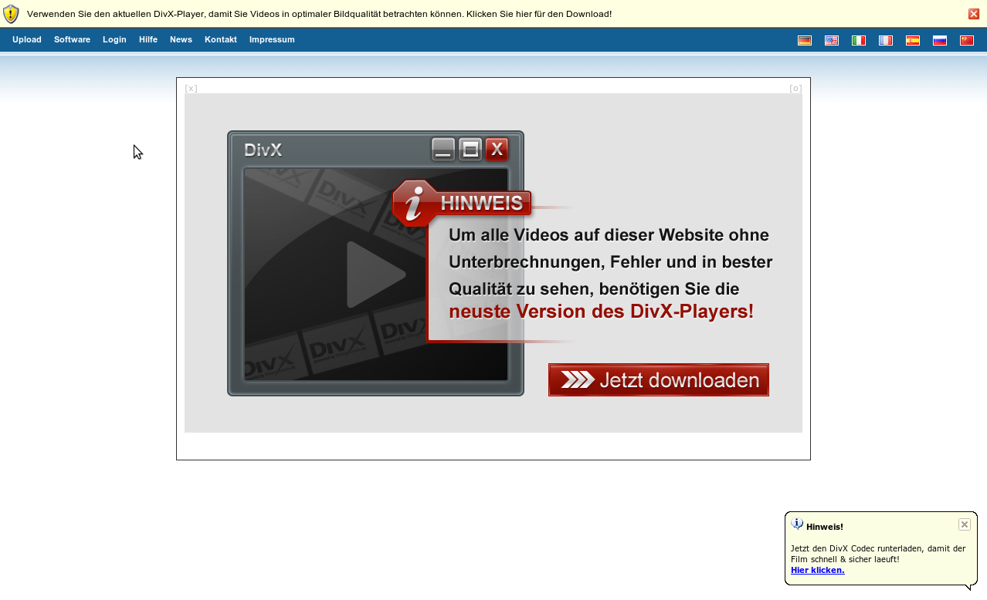
Task: Click the [x] control above the panel
Action: [x=191, y=88]
